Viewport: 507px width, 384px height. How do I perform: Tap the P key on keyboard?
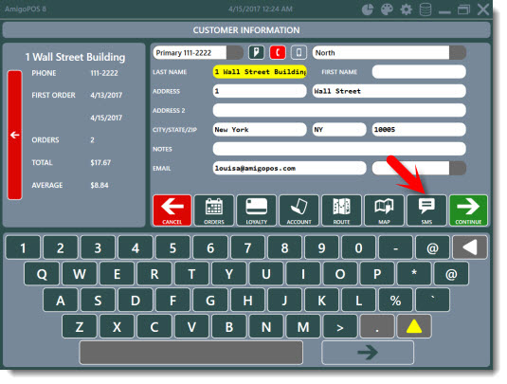click(x=377, y=274)
